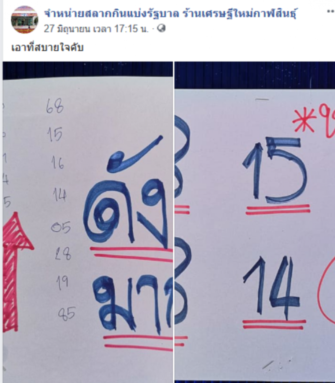Click the small handwritten number 68
335x383 pixels.
click(x=55, y=106)
